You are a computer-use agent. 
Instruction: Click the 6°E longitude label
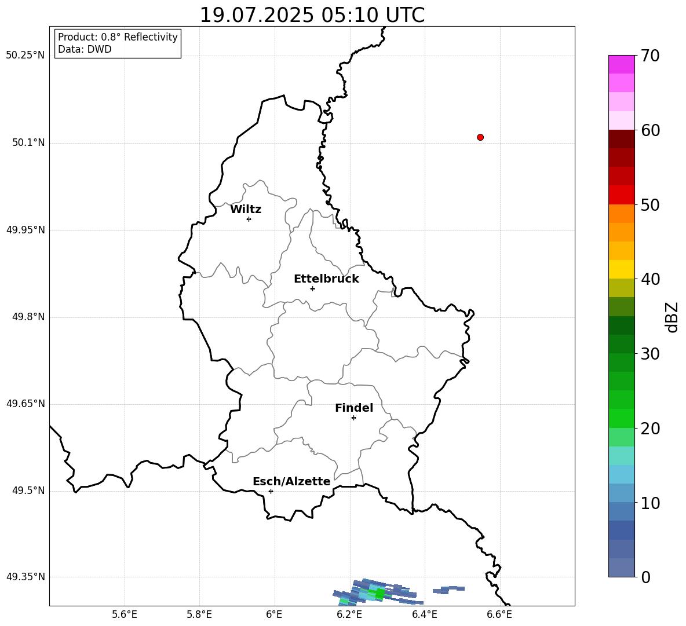274,614
